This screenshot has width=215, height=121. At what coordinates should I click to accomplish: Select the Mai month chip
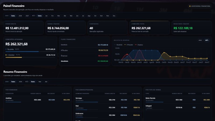point(71,16)
